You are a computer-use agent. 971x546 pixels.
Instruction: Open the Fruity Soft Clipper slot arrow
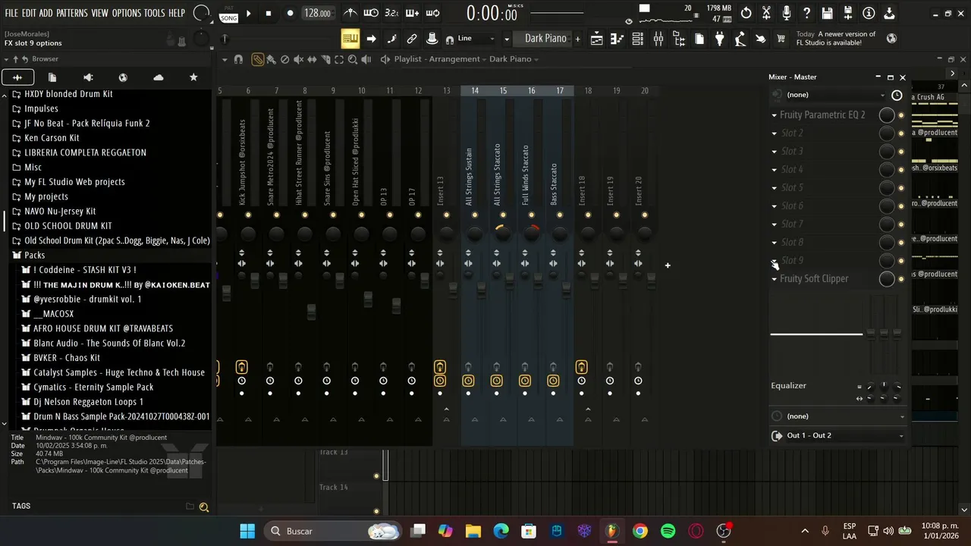(775, 279)
